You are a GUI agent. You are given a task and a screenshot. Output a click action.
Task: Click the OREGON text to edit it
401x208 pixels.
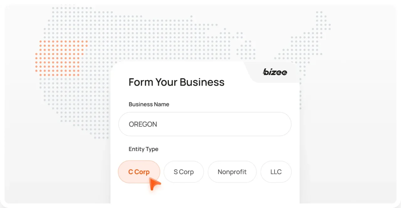[143, 124]
